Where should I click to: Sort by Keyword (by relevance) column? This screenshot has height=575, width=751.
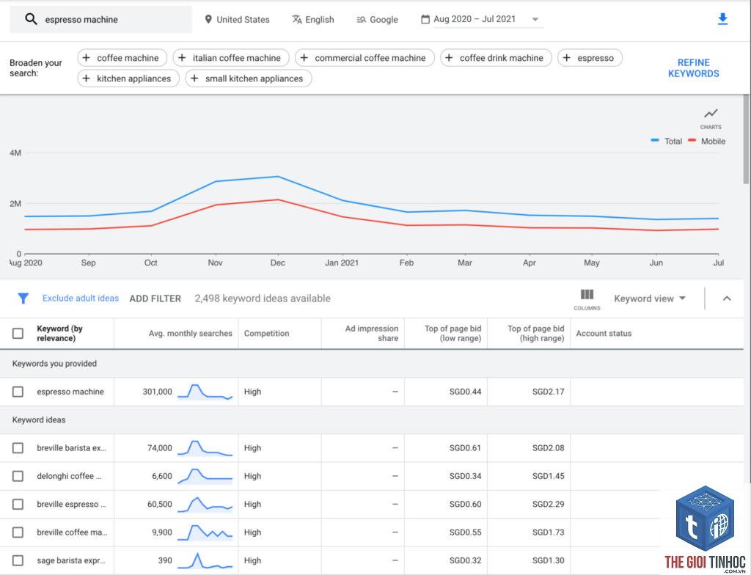(59, 334)
